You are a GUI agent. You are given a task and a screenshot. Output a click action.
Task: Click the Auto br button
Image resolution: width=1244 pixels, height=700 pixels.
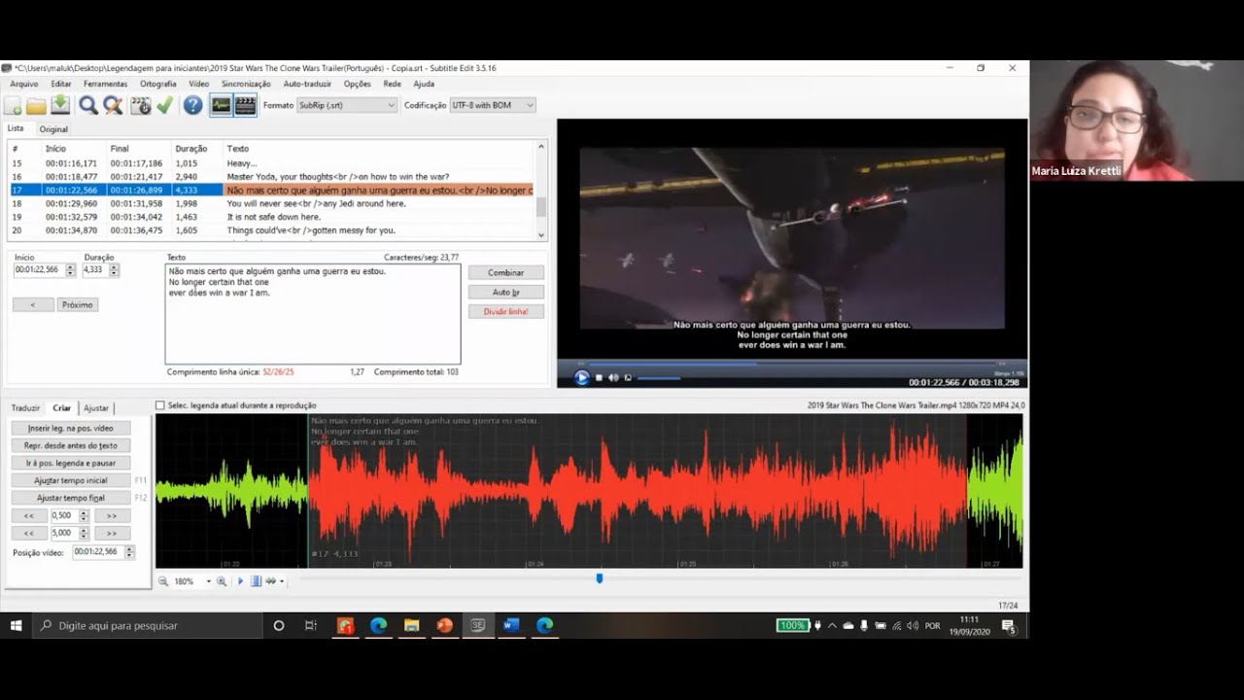click(x=506, y=292)
